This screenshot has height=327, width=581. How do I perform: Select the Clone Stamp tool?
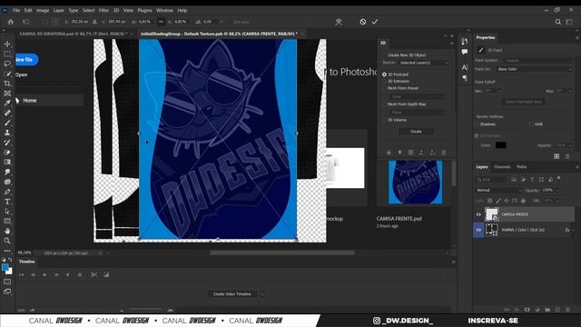coord(7,133)
